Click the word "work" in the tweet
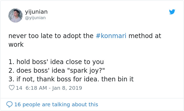Viewport: 184px width, 111px height. [16, 45]
